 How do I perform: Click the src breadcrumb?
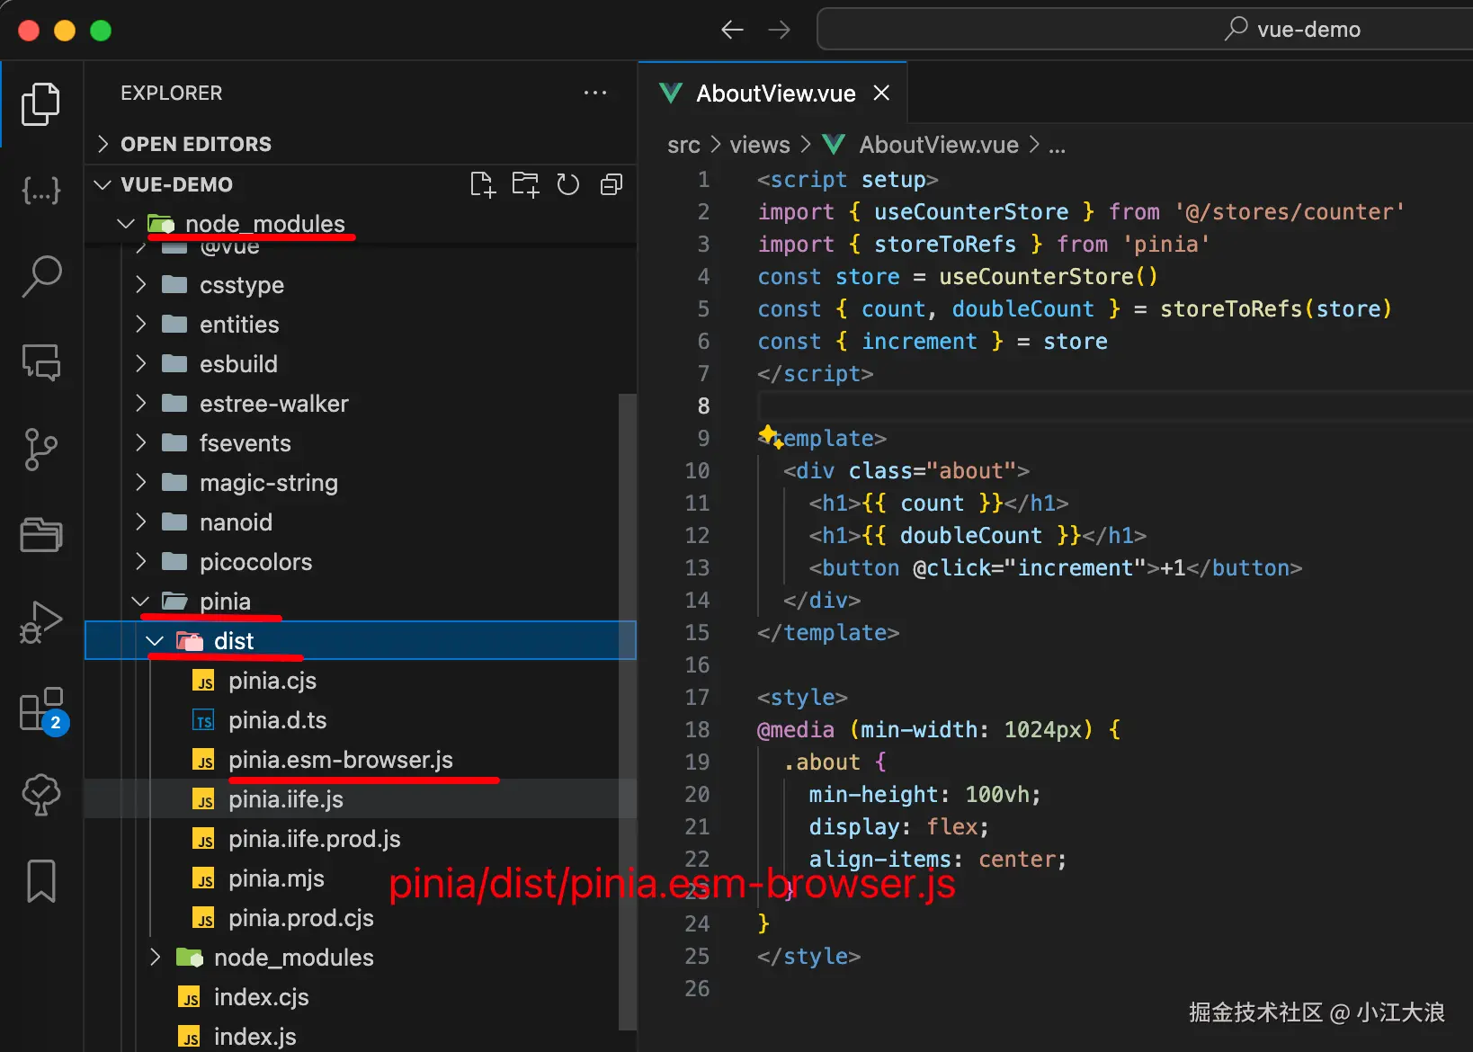point(683,145)
